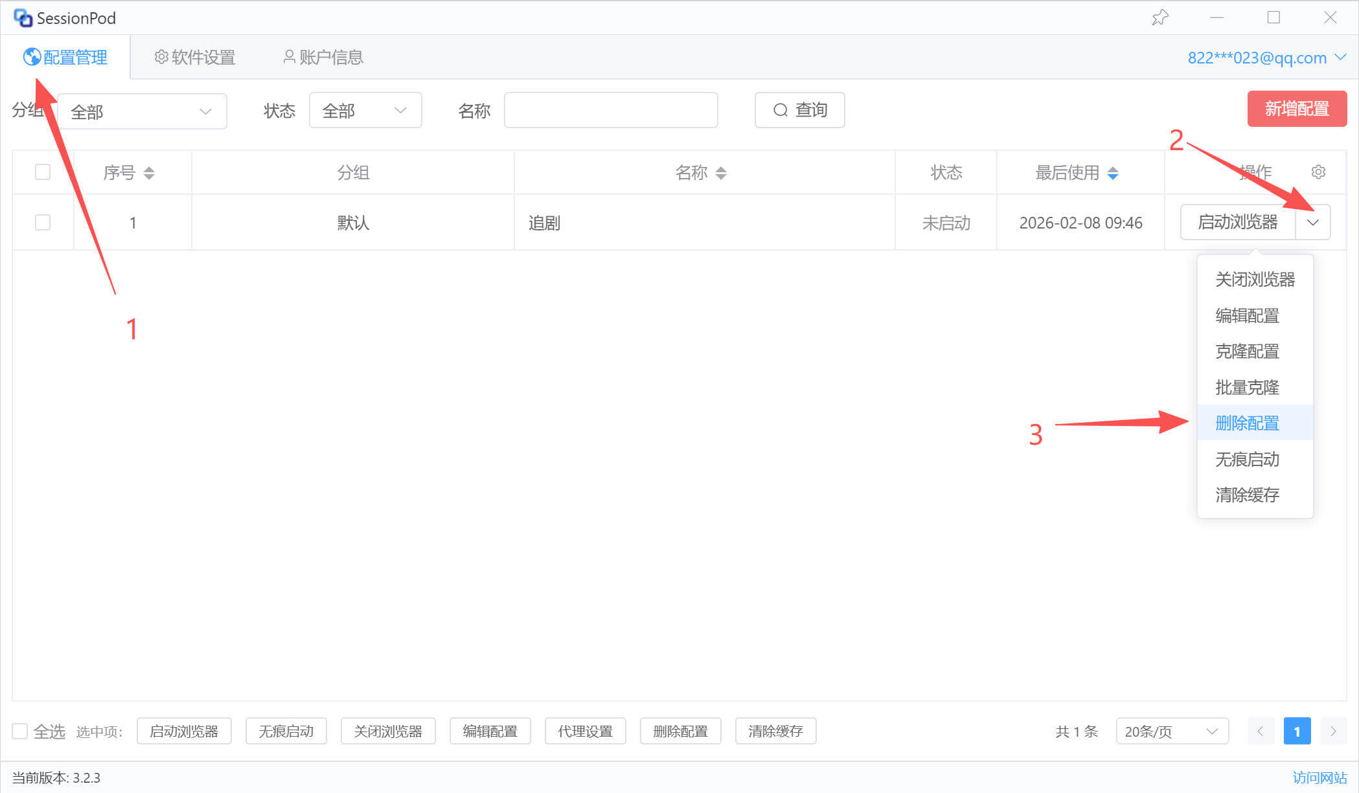Click into the 名称 search field

point(610,111)
